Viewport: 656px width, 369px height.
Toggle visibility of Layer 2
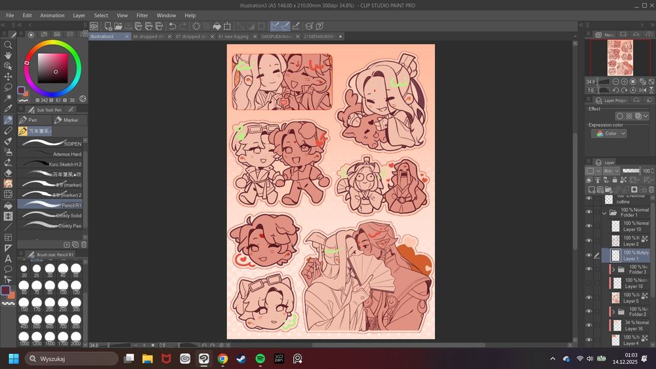[589, 241]
